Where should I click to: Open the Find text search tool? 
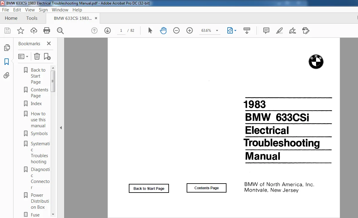pyautogui.click(x=60, y=31)
